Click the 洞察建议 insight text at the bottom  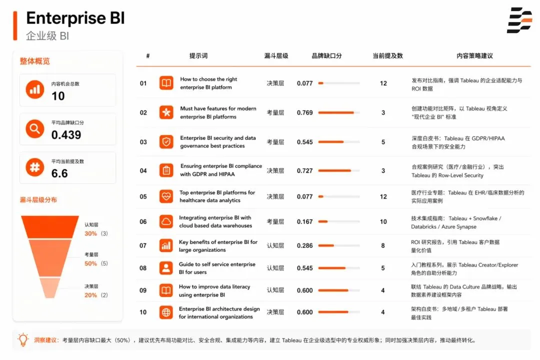(255, 340)
